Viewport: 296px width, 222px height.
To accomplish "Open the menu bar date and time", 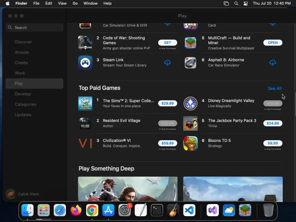I will pos(272,3).
